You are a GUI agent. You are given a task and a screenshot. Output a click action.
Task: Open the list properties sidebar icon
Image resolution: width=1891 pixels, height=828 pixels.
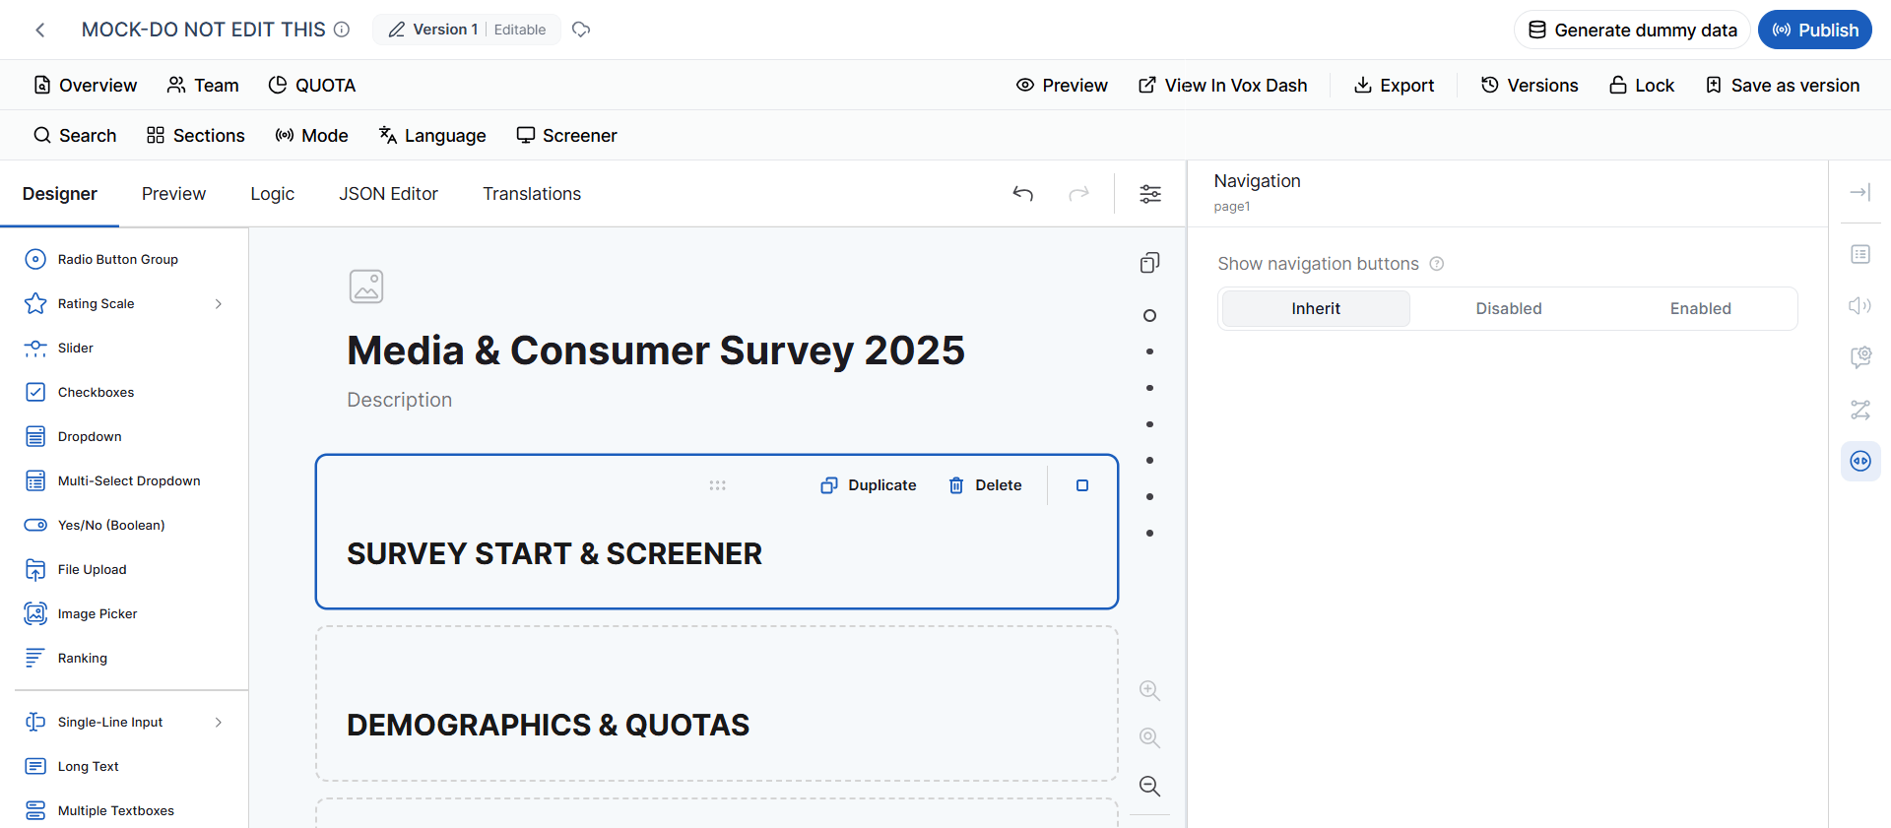click(x=1860, y=255)
